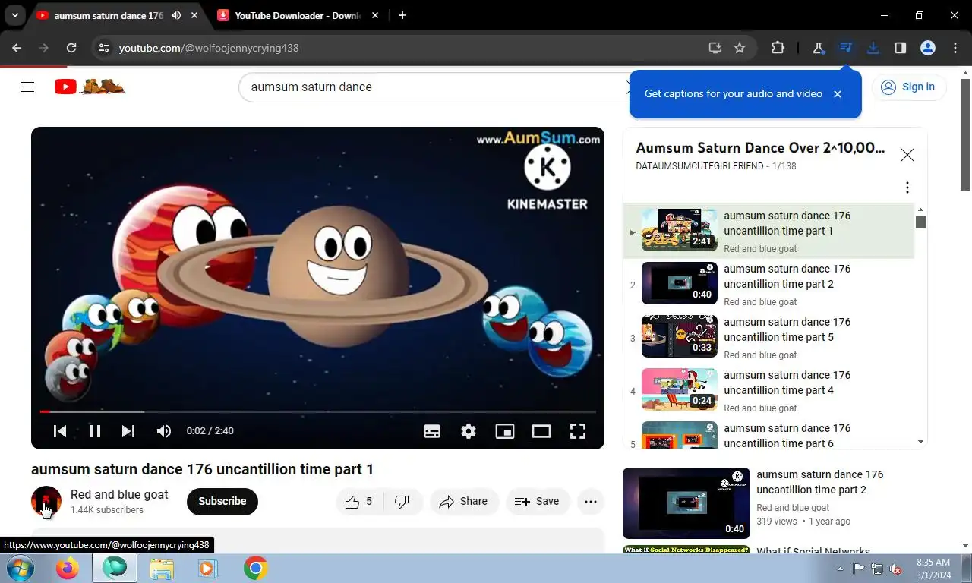972x583 pixels.
Task: Open the Chrome three-dot menu
Action: 955,48
